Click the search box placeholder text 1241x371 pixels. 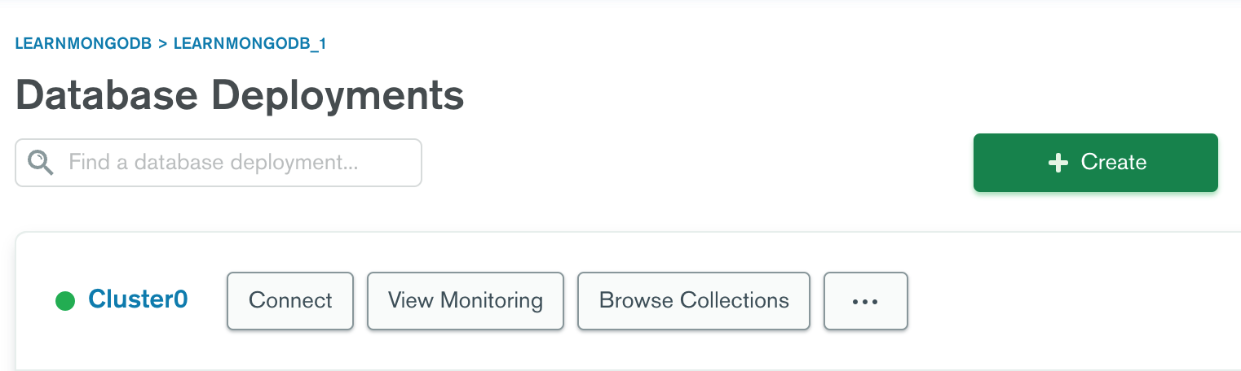pos(214,162)
